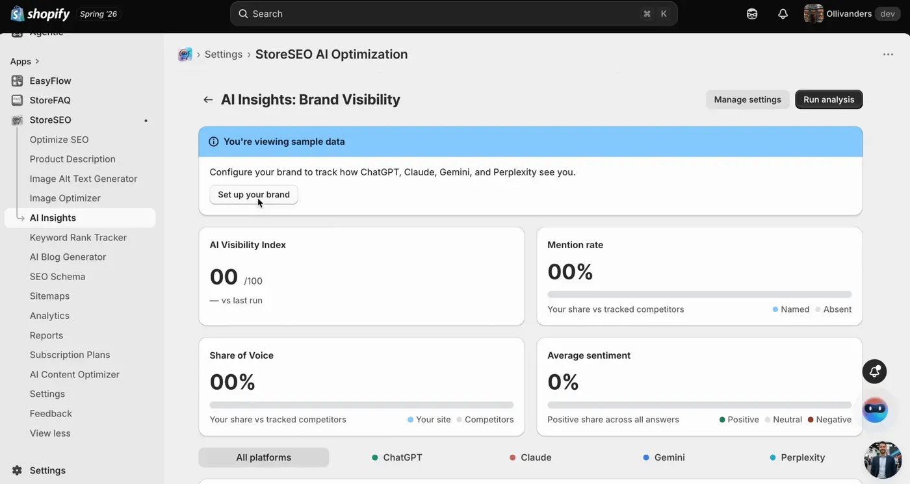
Task: Click the AI Visibility Index card title
Action: coord(248,245)
